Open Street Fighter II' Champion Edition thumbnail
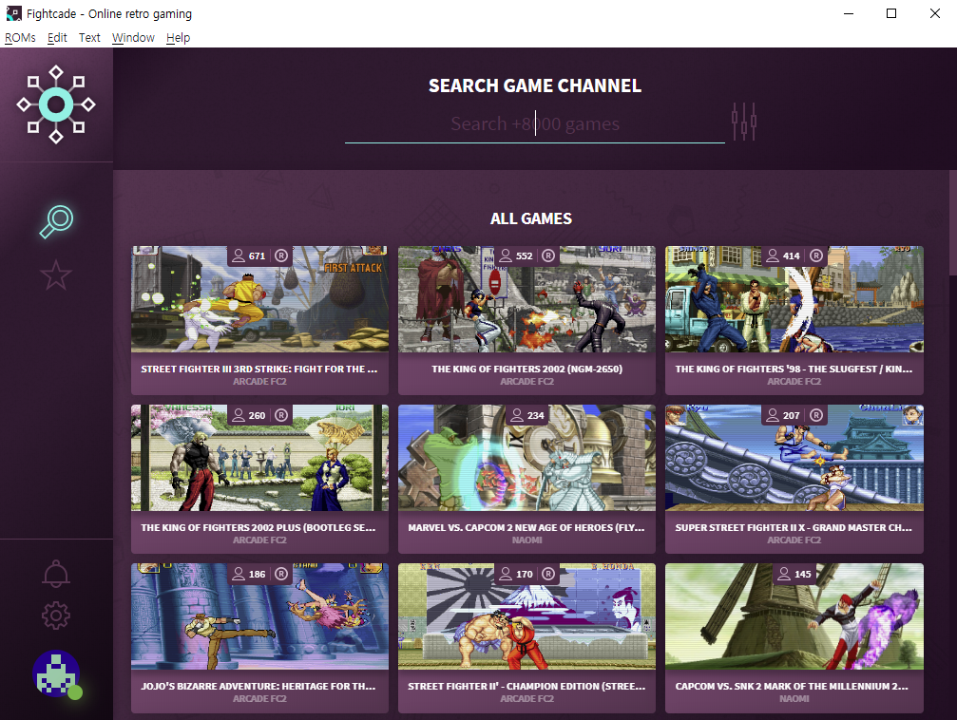The height and width of the screenshot is (720, 957). click(526, 616)
